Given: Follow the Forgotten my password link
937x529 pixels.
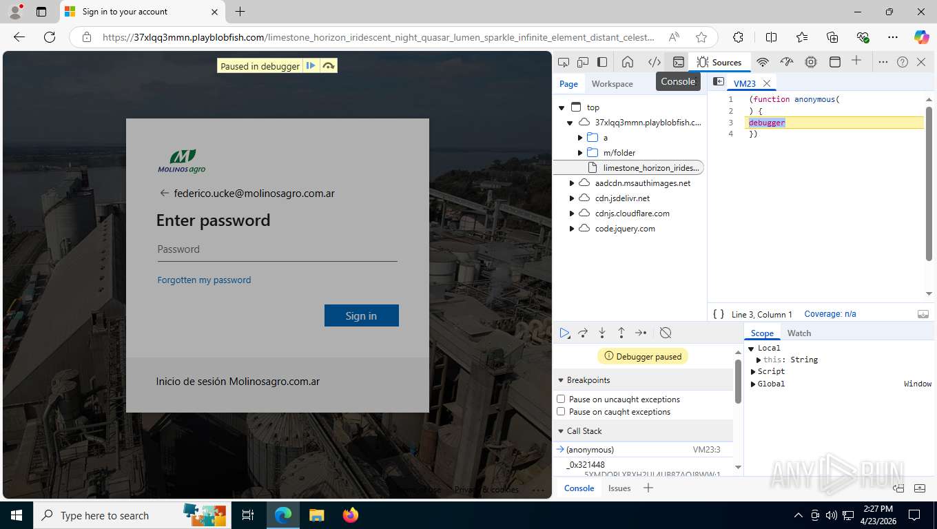Looking at the screenshot, I should pyautogui.click(x=204, y=280).
